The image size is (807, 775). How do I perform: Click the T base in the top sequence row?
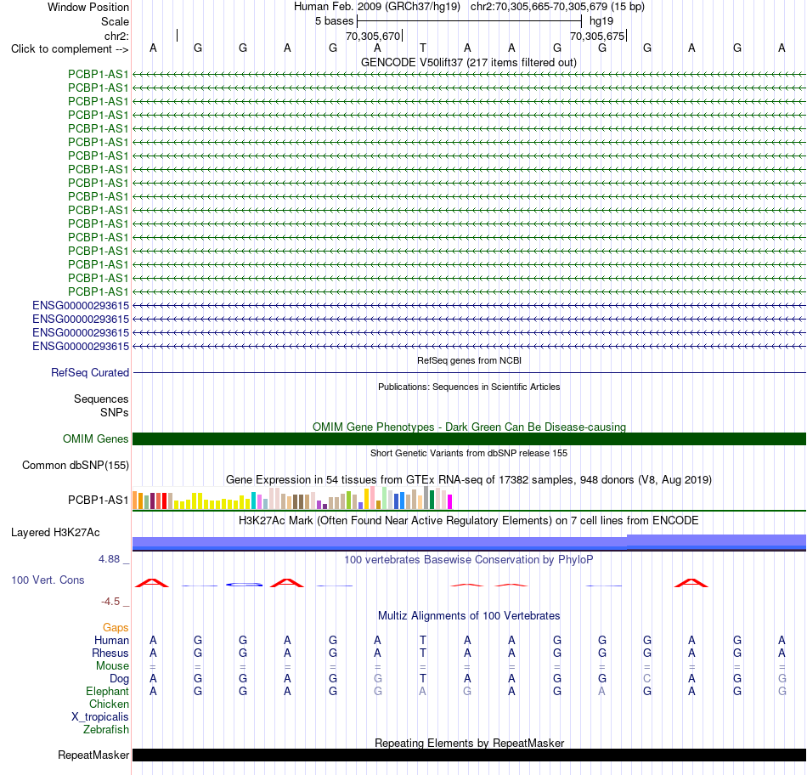click(422, 48)
